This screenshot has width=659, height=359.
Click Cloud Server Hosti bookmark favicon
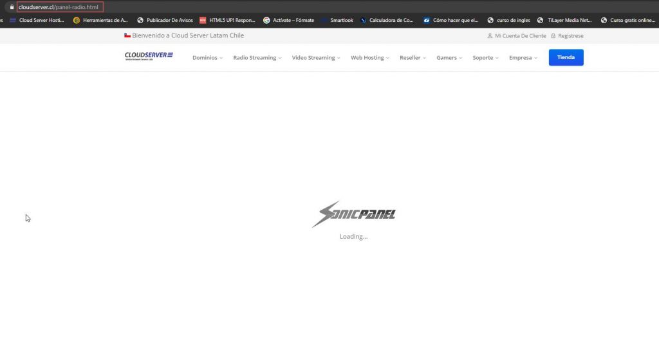(13, 20)
